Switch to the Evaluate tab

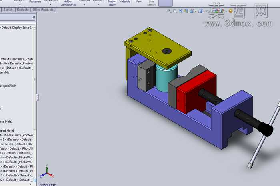pos(23,10)
